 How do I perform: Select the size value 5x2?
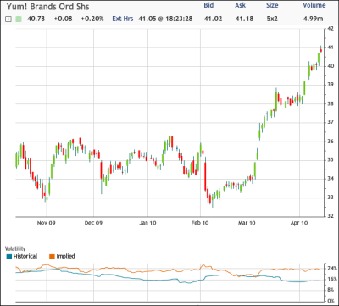coord(272,19)
